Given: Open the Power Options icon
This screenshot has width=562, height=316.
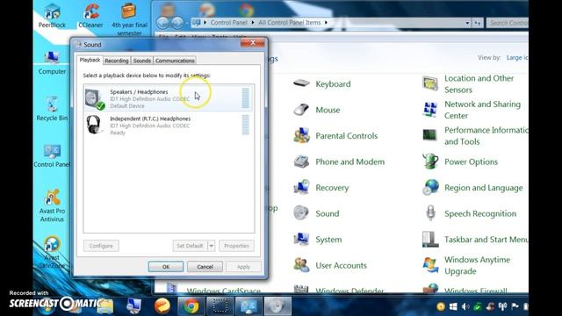Looking at the screenshot, I should pos(430,162).
